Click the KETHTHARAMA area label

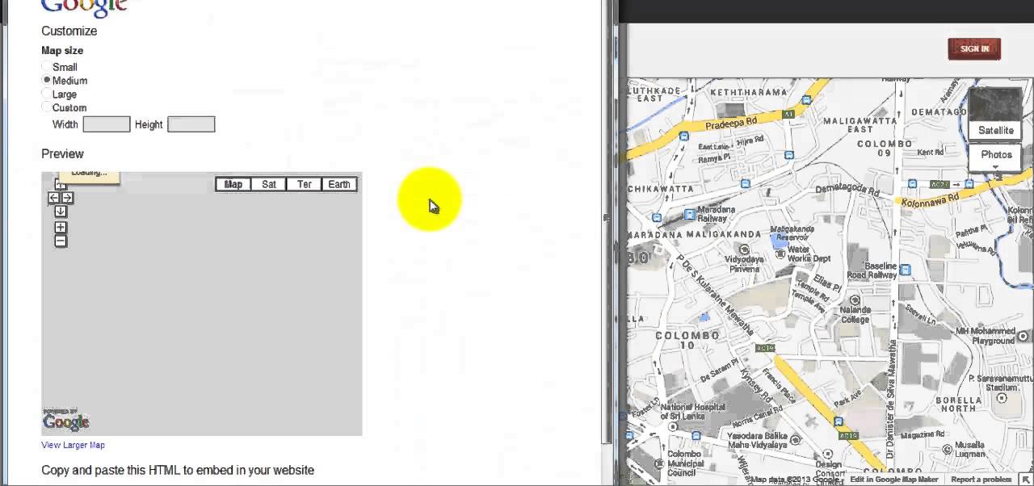[x=749, y=92]
